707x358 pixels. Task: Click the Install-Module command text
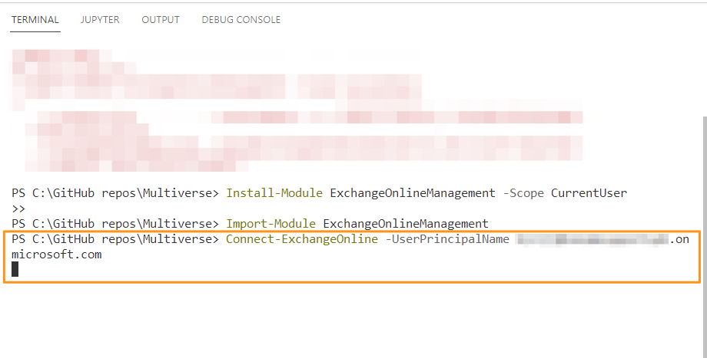point(274,193)
